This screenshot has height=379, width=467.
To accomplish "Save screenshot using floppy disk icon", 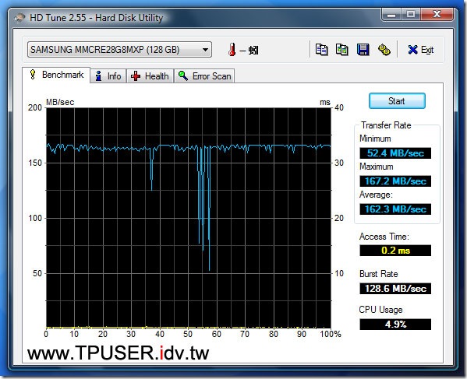I will [x=363, y=49].
